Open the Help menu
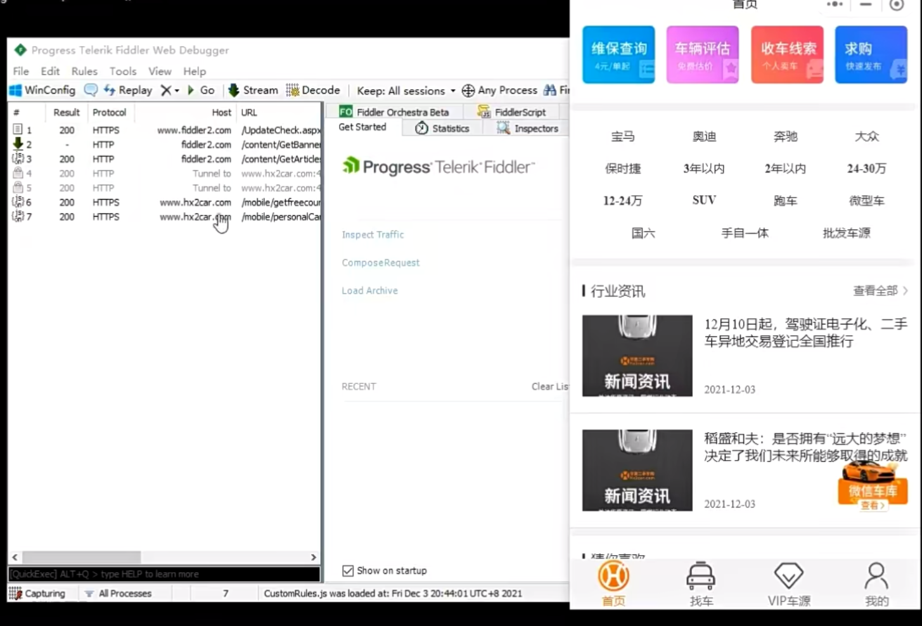This screenshot has height=626, width=922. (x=195, y=71)
